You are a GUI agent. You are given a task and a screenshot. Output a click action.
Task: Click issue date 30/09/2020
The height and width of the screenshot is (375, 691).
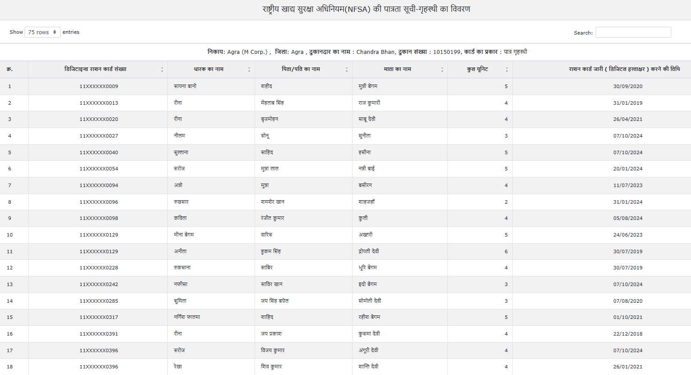pyautogui.click(x=628, y=86)
